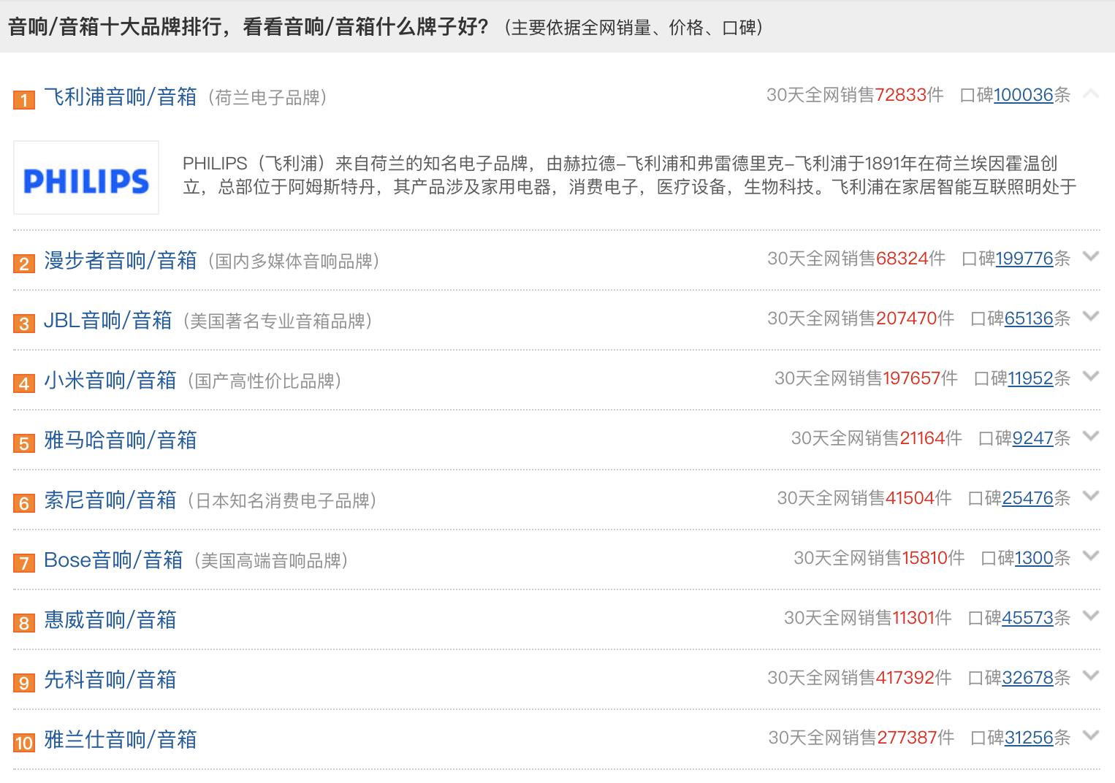Expand the 漫步者音响/音箱 brand details

pos(1092,258)
